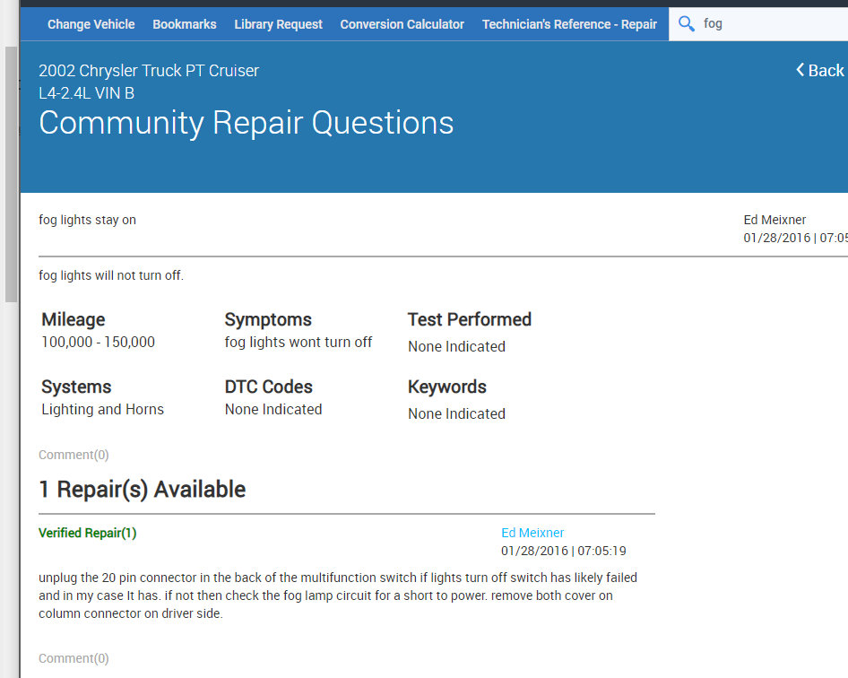Image resolution: width=848 pixels, height=678 pixels.
Task: Click the left vertical scrollbar thumb
Action: (x=11, y=174)
